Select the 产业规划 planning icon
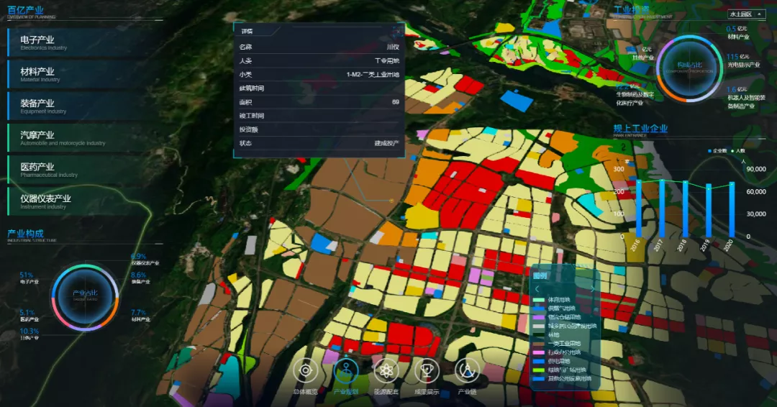Screen dimensions: 777x407 (346, 371)
